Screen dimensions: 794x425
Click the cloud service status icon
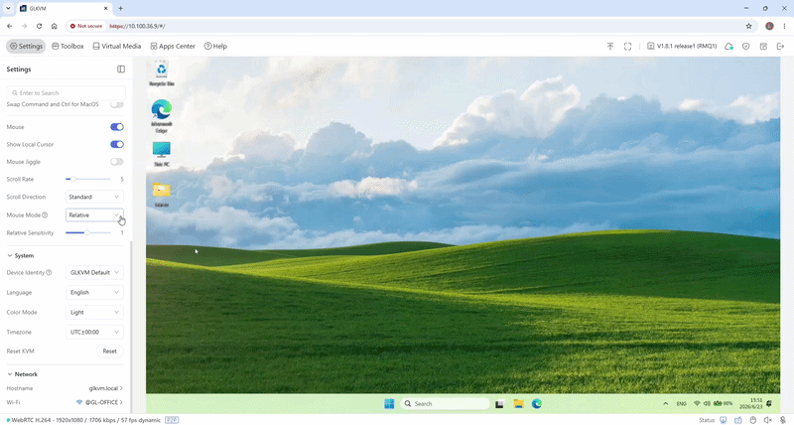pyautogui.click(x=728, y=46)
